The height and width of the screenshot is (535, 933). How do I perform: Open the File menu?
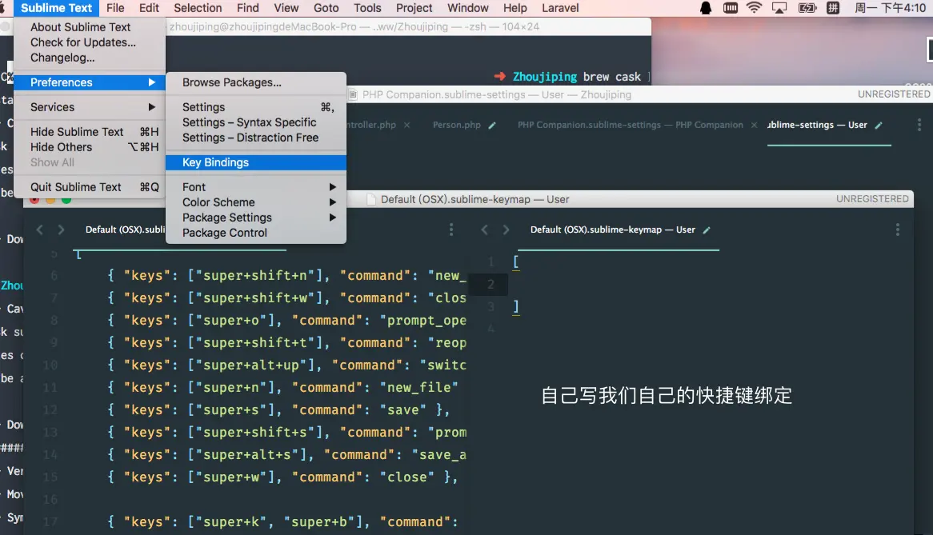tap(115, 8)
